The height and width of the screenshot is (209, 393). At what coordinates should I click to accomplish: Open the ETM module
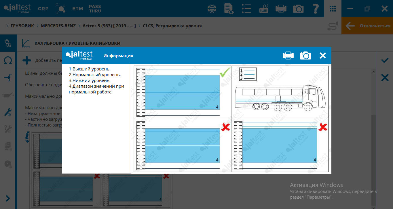coord(78,9)
